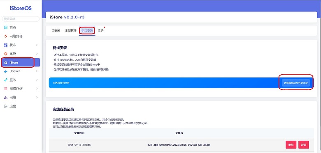The width and height of the screenshot is (321, 153).
Task: Open 网络存储 in the sidebar menu
Action: pyautogui.click(x=16, y=89)
